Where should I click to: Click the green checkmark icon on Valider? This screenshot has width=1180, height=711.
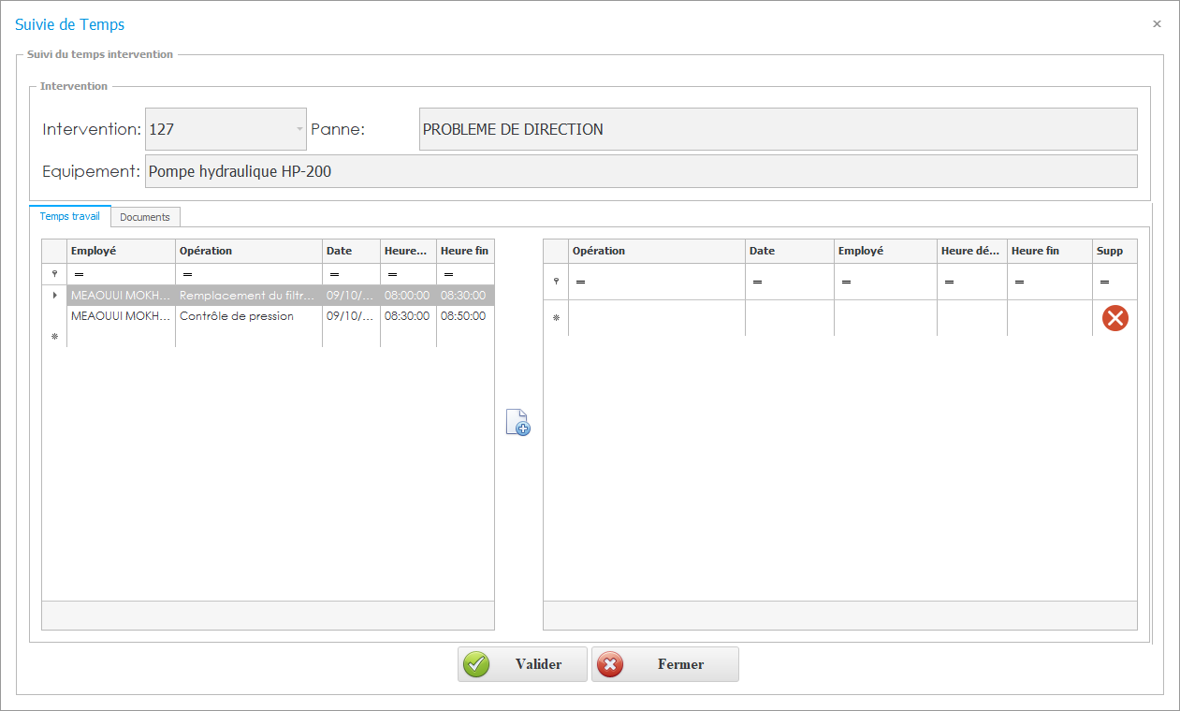click(x=476, y=664)
